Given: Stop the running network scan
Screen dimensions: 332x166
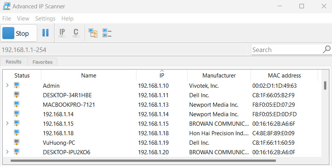Looking at the screenshot, I should (19, 33).
